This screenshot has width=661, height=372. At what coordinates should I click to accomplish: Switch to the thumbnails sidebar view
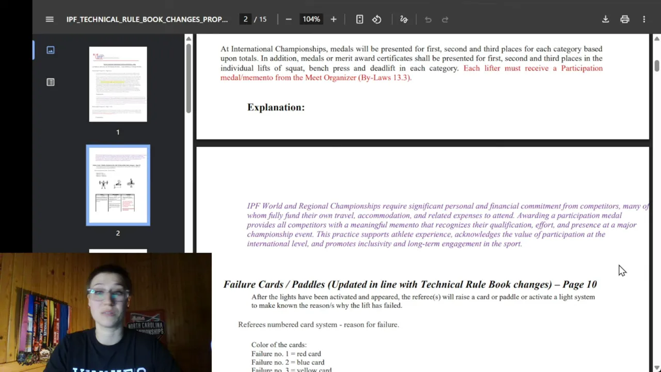click(50, 50)
